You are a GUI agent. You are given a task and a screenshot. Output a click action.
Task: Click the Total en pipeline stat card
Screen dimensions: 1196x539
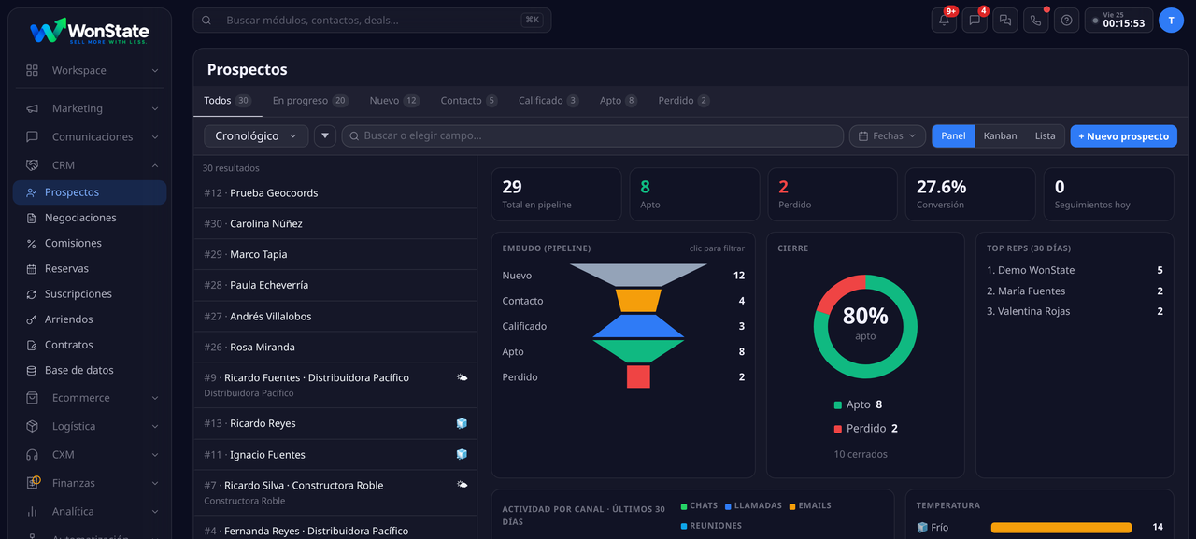tap(556, 194)
